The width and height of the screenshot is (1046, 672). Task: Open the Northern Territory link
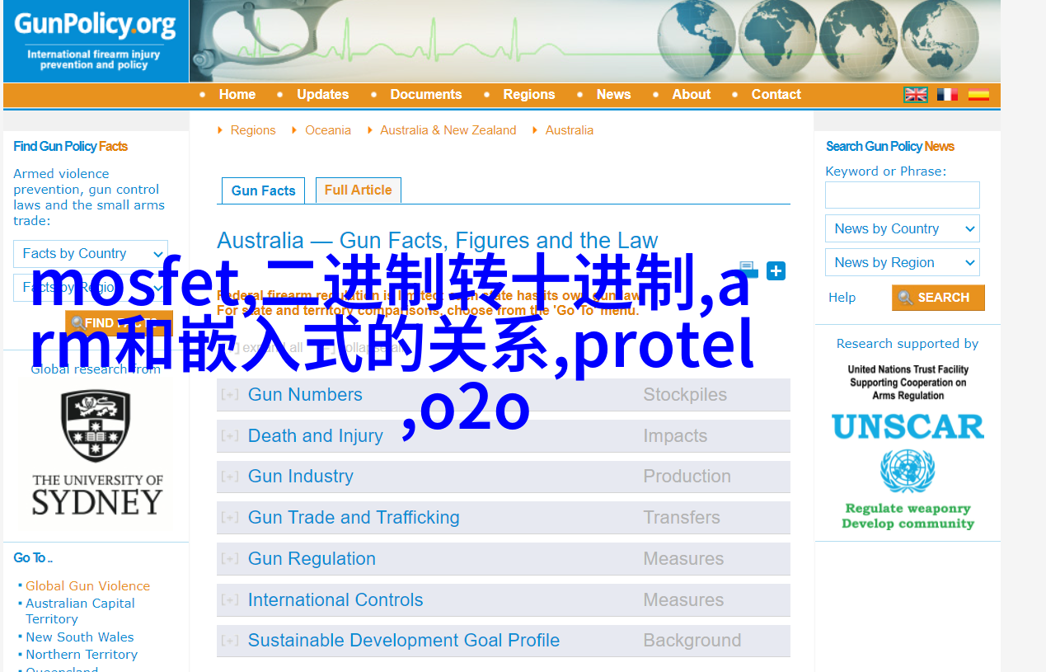pos(82,655)
